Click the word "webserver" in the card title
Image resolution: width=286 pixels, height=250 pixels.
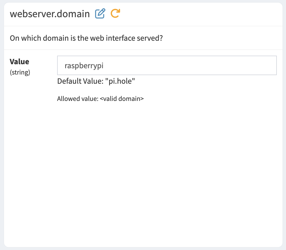tap(32, 14)
